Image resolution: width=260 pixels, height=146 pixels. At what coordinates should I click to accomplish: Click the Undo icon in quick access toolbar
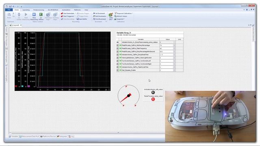(x=13, y=6)
